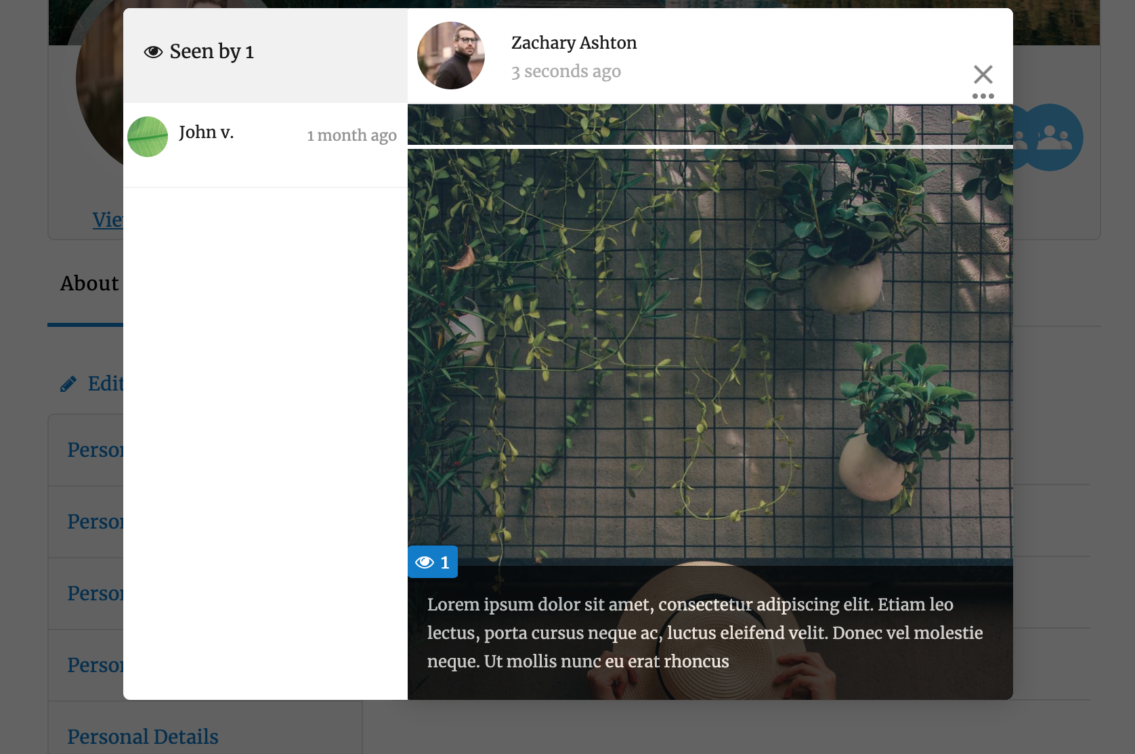Expand the Personal Details section
Screen dimensions: 1135x754
click(143, 736)
